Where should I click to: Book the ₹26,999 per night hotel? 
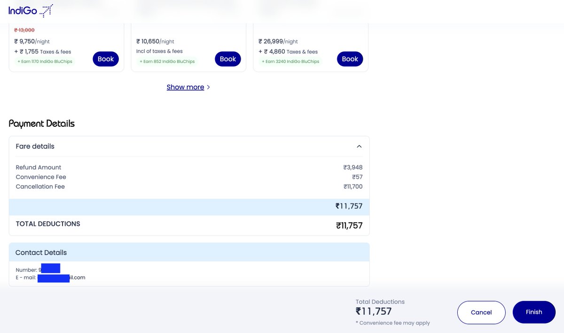pyautogui.click(x=350, y=59)
